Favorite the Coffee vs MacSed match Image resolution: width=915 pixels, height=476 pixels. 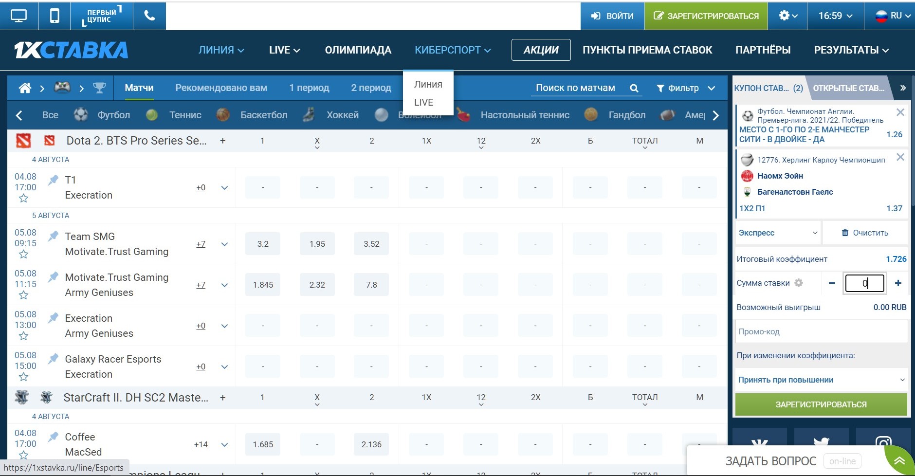(x=23, y=455)
